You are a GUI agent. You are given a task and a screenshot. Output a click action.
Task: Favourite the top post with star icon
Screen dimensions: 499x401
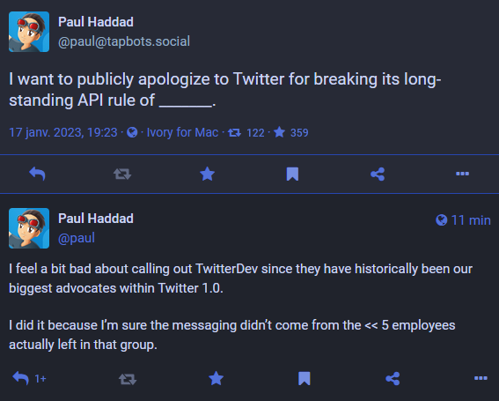[207, 174]
